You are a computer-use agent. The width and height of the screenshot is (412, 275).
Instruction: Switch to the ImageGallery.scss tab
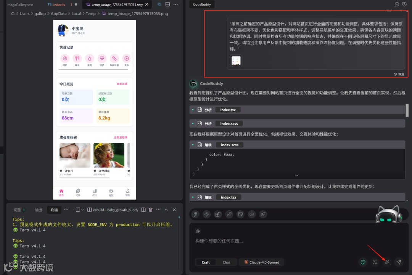tap(20, 5)
